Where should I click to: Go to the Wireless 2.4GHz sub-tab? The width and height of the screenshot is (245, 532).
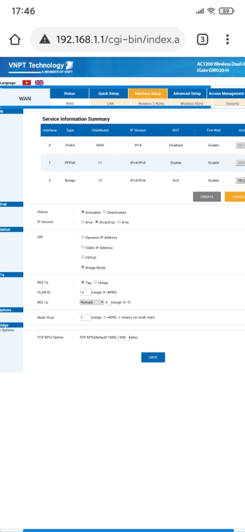151,103
